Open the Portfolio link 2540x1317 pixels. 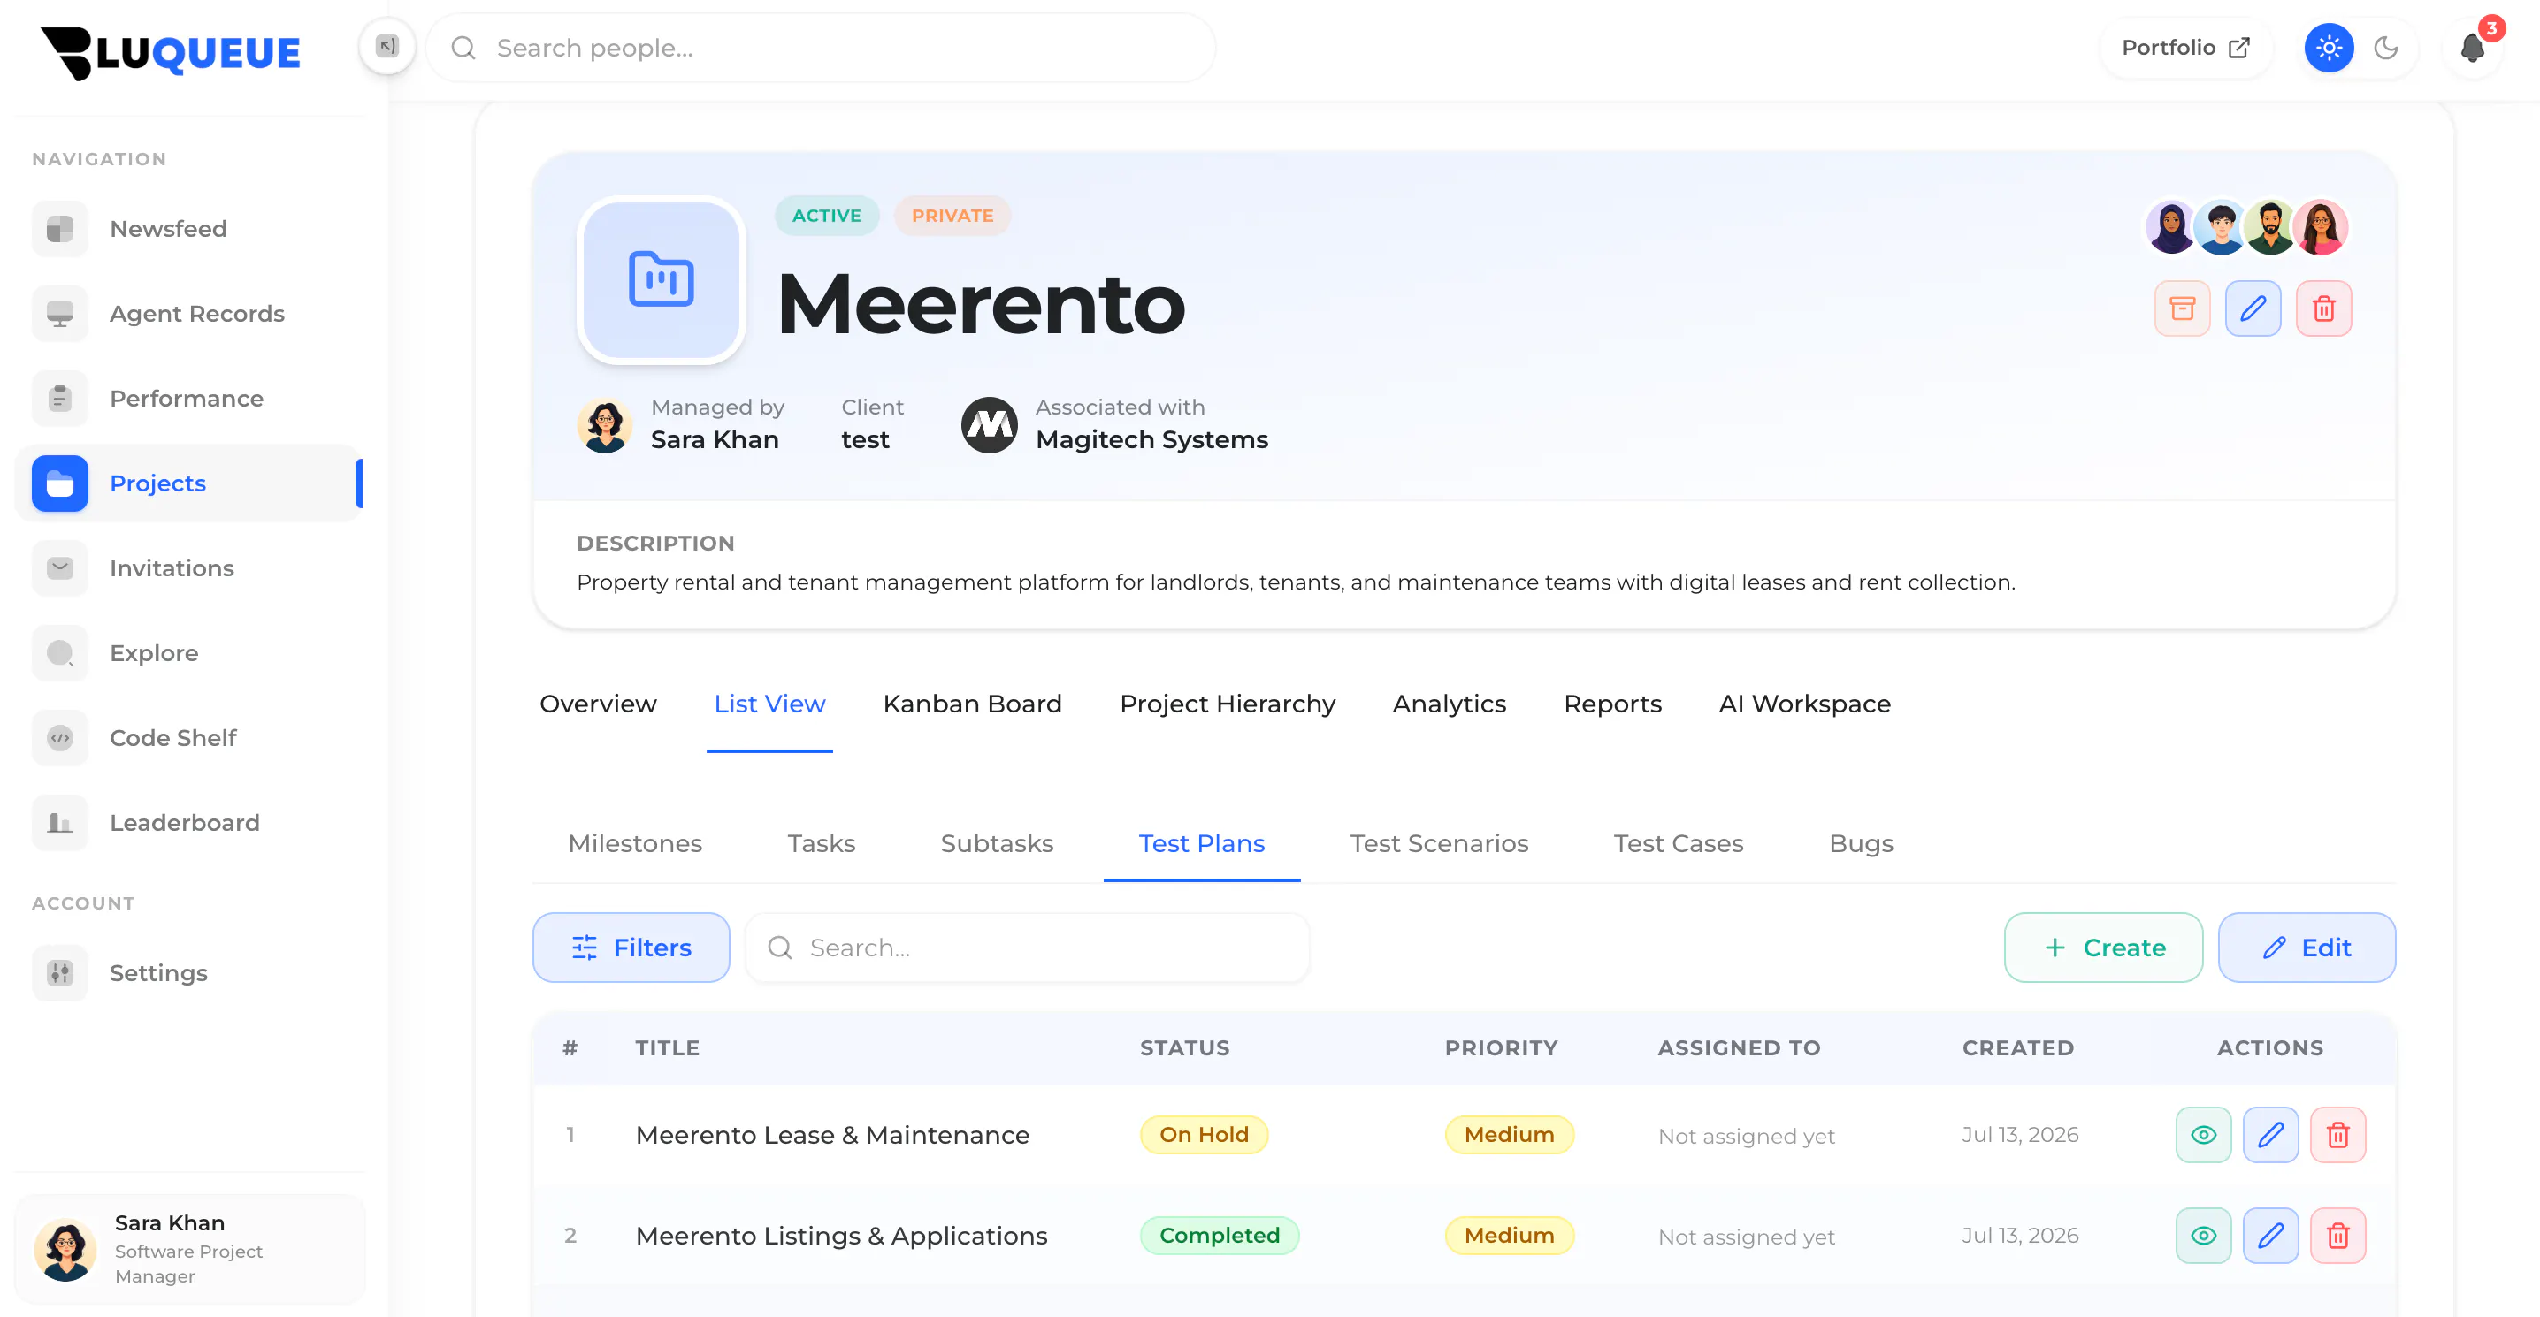pyautogui.click(x=2185, y=49)
